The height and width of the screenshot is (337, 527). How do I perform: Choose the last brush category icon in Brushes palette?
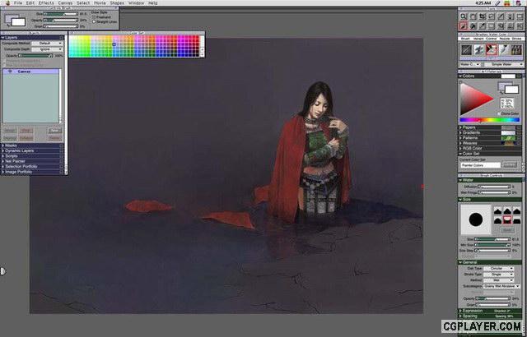pos(516,49)
